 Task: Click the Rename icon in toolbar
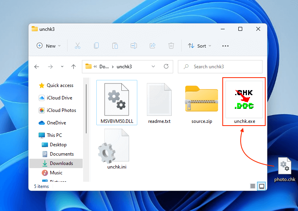(134, 46)
